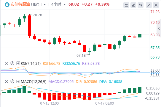Select the pencil drawing tool
This screenshot has width=161, height=107.
[133, 5]
